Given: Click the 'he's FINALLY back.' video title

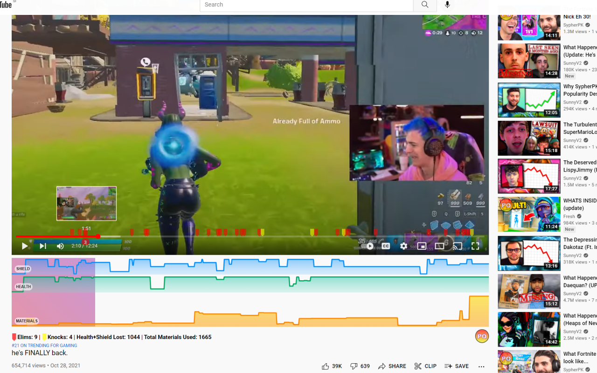Looking at the screenshot, I should 40,353.
